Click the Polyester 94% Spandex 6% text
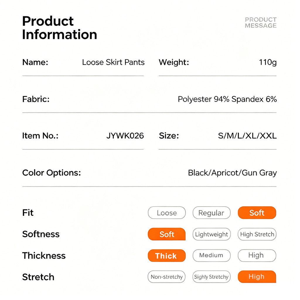This screenshot has height=300, width=300. point(227,99)
